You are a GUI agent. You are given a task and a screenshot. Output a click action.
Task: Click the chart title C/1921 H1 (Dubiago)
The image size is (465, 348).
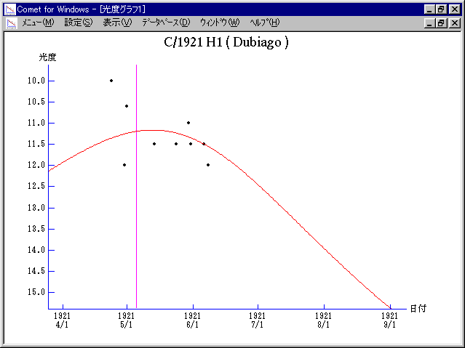point(226,42)
